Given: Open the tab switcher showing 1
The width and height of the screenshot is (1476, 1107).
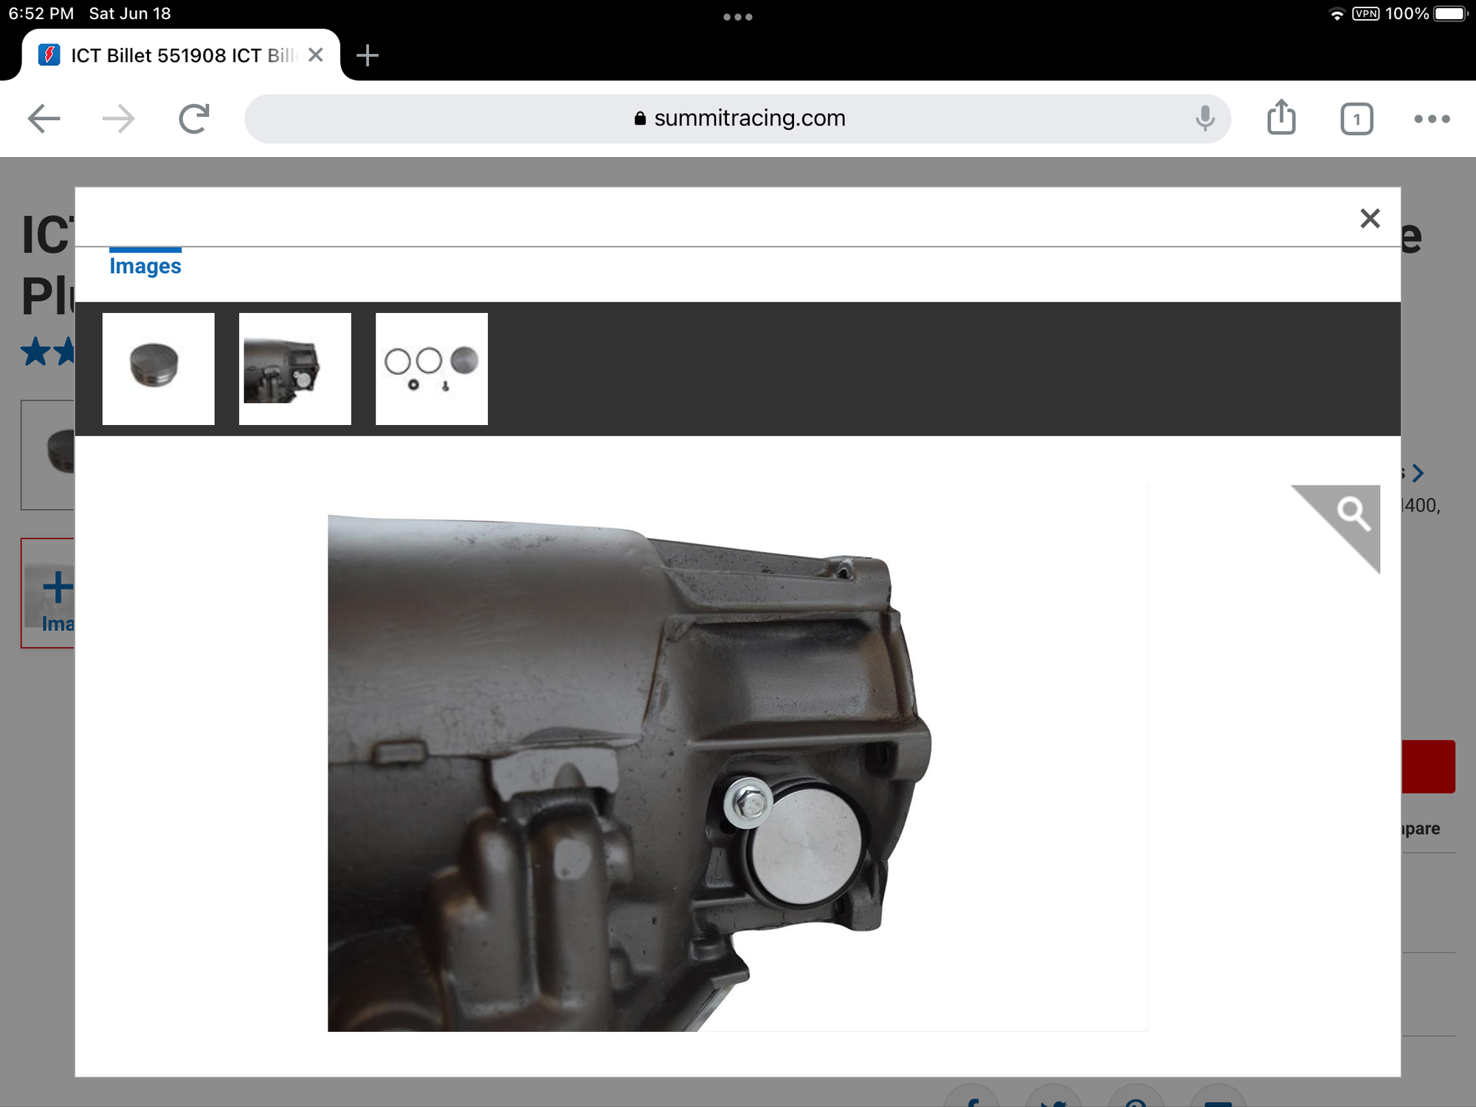Looking at the screenshot, I should [1356, 119].
